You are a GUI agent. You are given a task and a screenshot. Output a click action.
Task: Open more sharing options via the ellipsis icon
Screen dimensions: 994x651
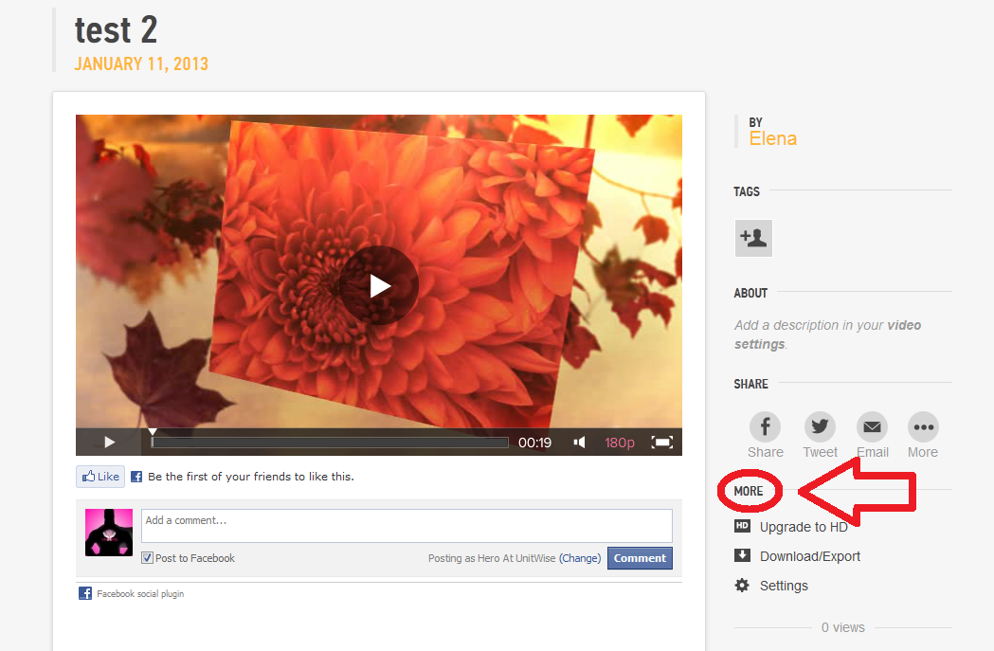point(922,426)
